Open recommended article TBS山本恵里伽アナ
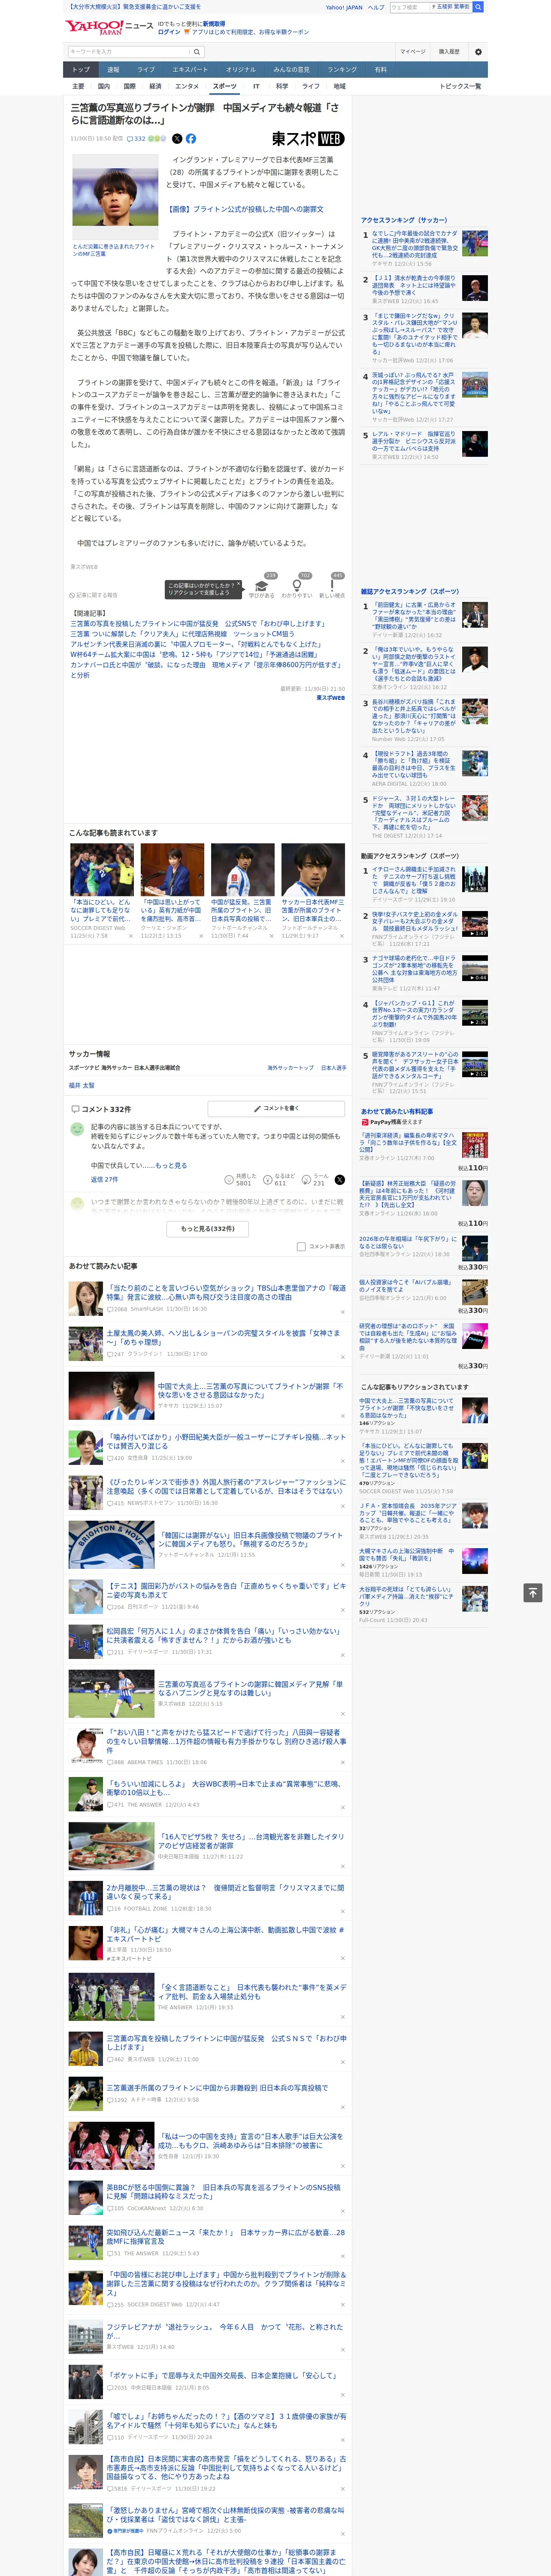This screenshot has height=2576, width=551. pos(226,1293)
